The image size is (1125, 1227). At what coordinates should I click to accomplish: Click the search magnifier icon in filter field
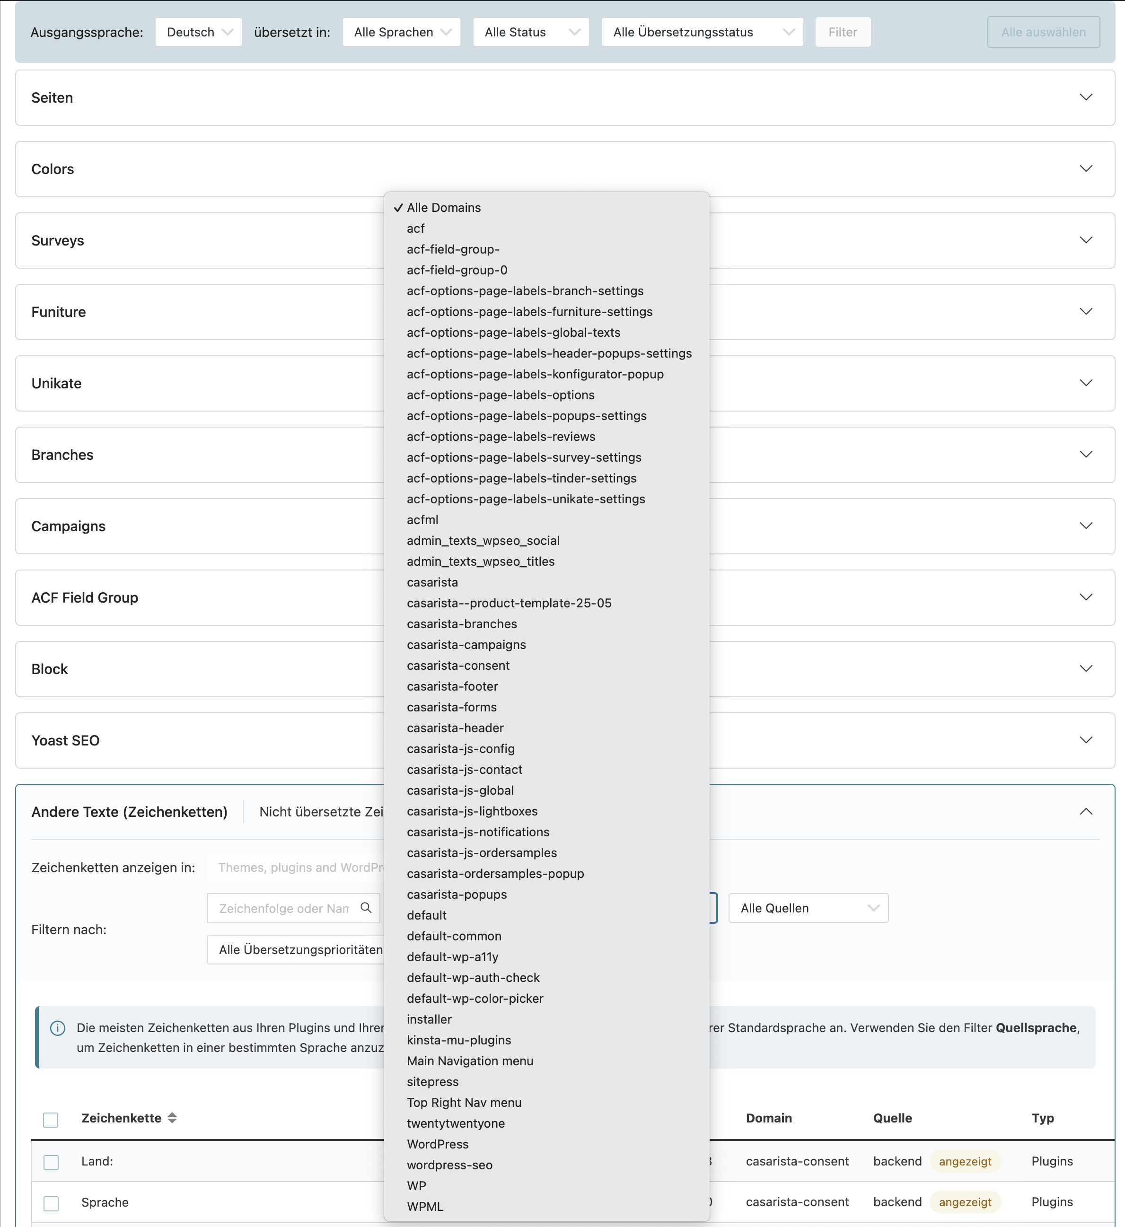366,907
